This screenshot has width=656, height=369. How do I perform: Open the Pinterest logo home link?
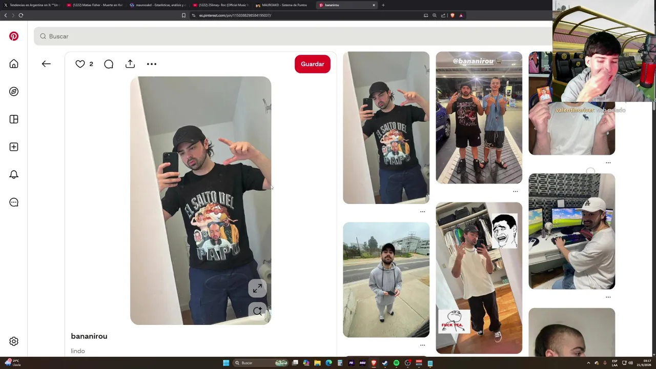[14, 36]
